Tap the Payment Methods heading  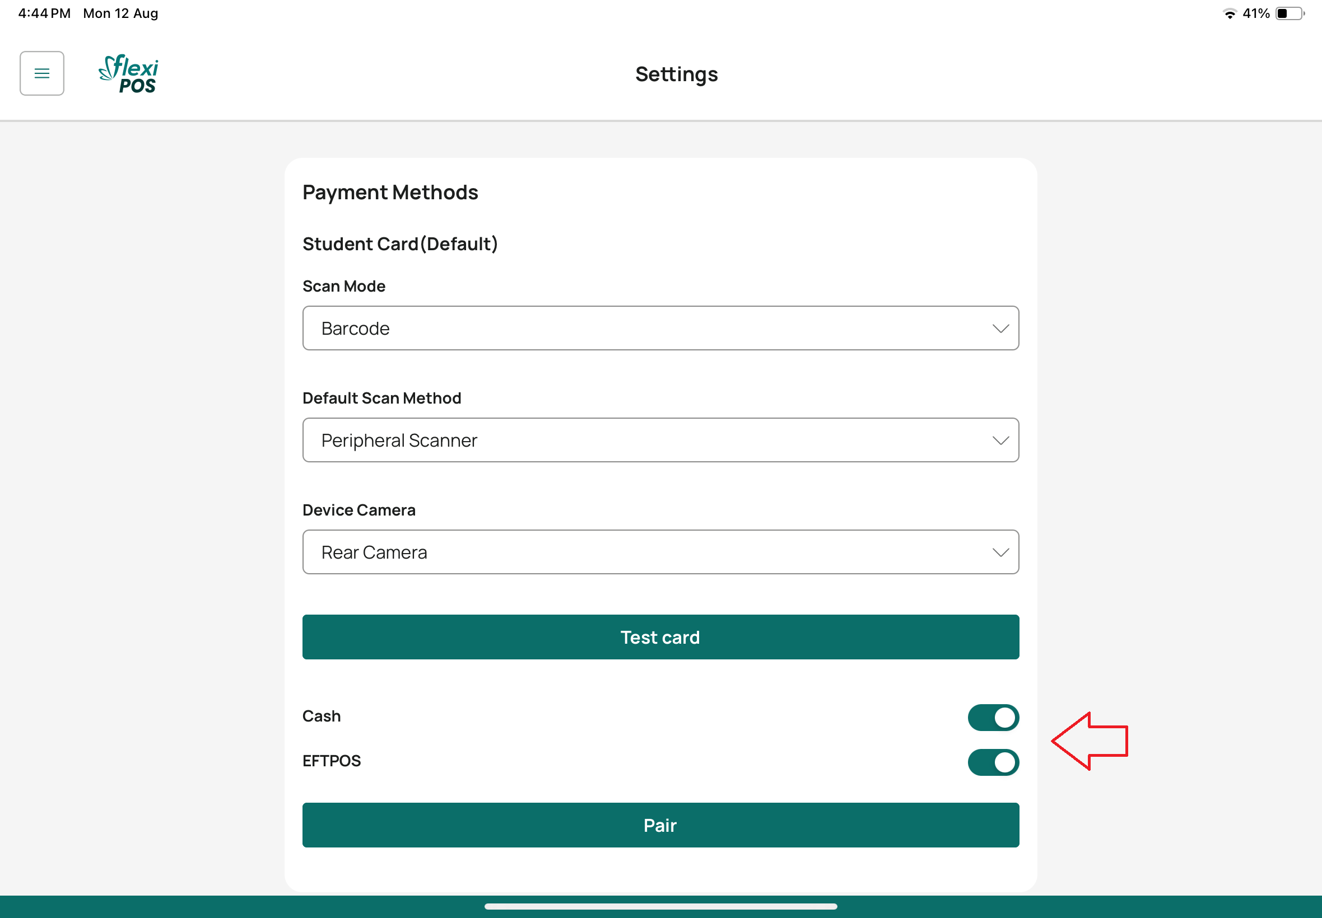(x=390, y=192)
